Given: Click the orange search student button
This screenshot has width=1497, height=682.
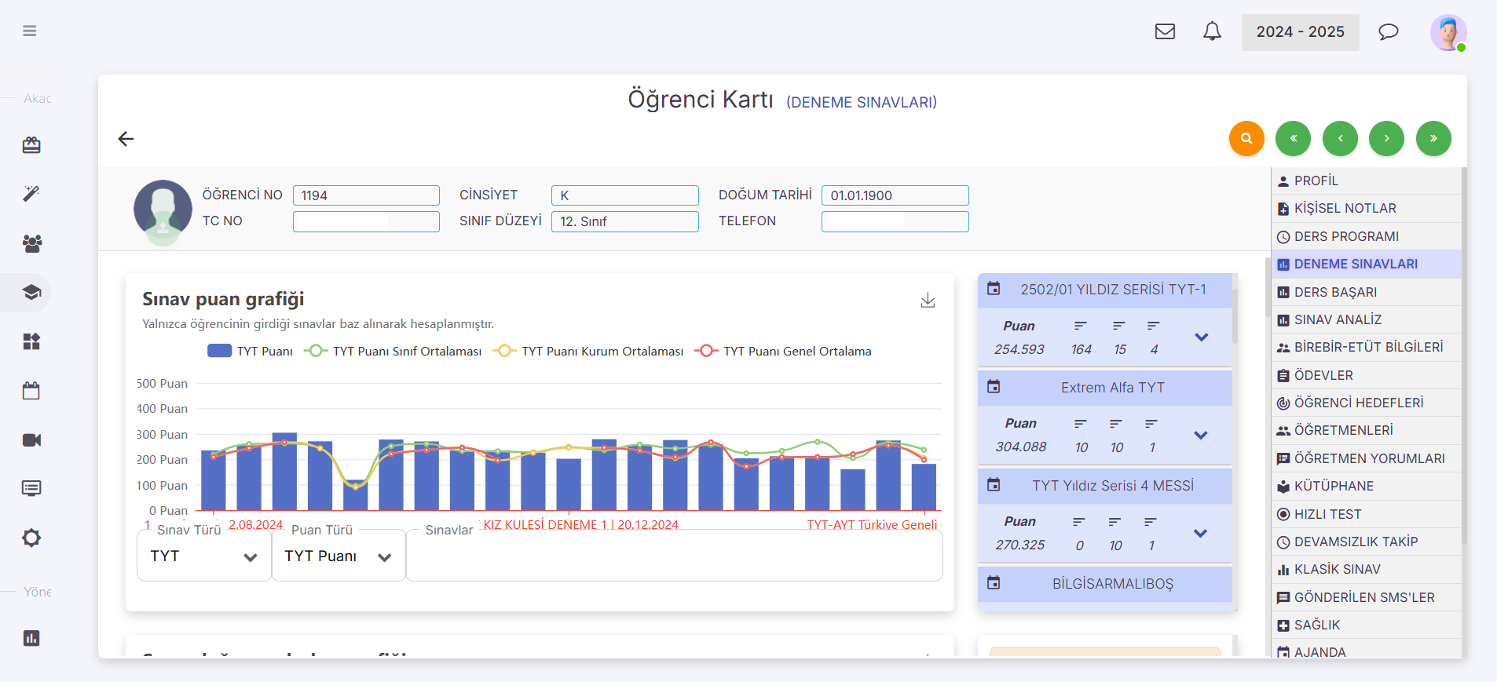Looking at the screenshot, I should tap(1246, 139).
